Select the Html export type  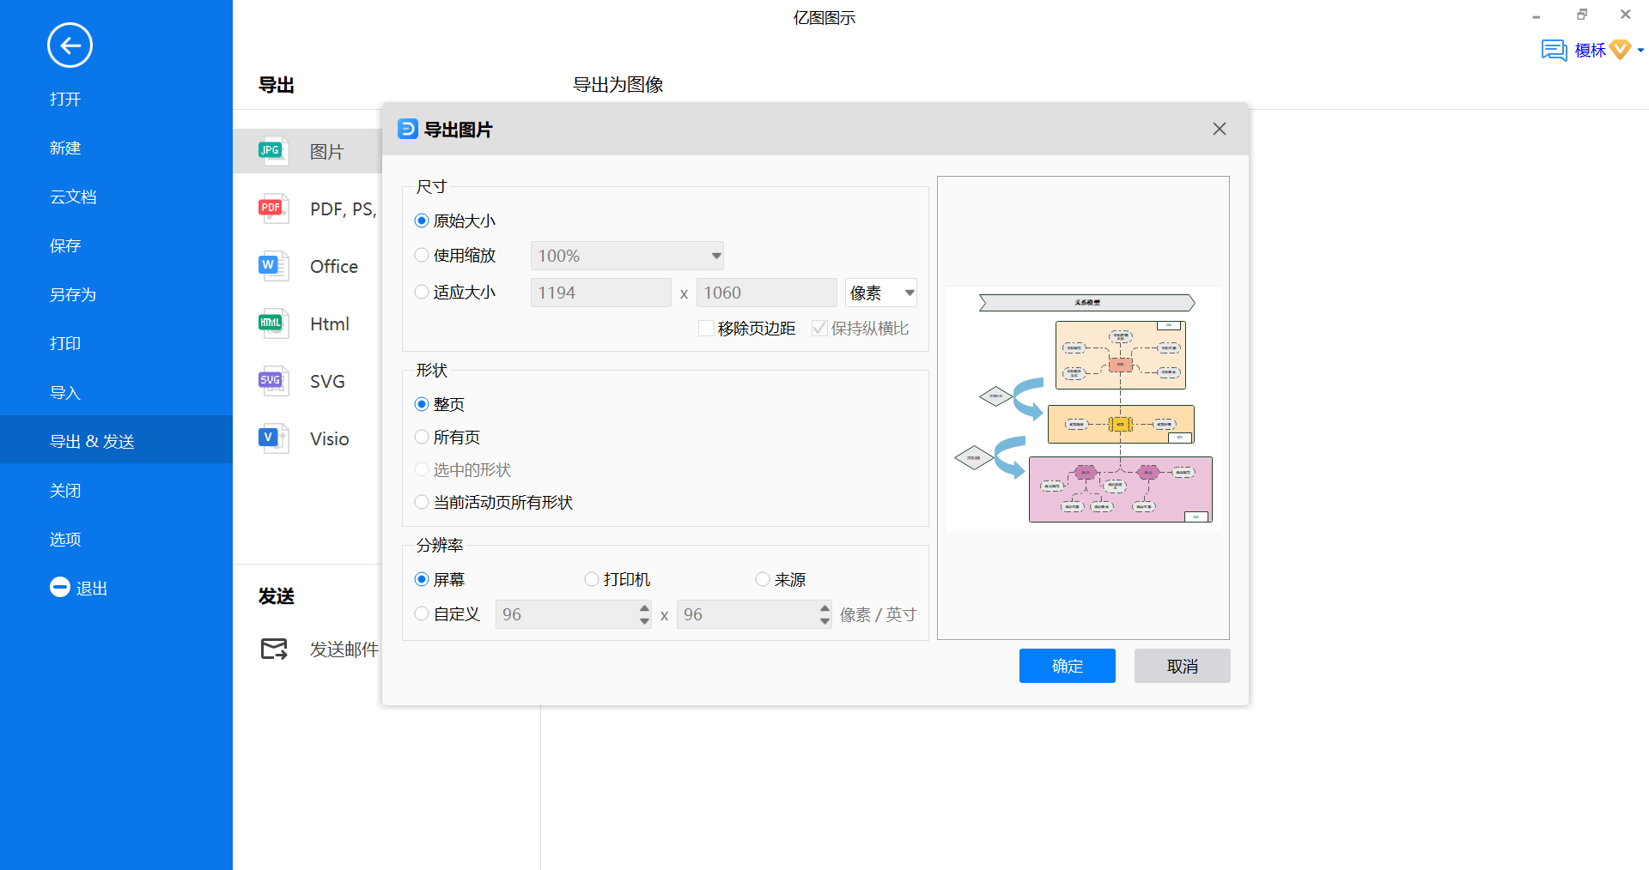(330, 324)
